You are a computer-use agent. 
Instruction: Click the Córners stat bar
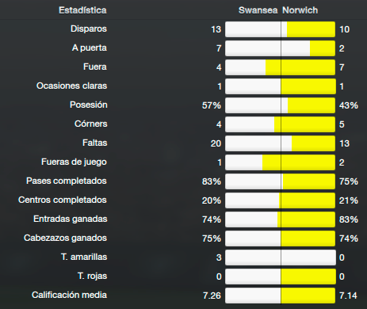[x=281, y=124]
